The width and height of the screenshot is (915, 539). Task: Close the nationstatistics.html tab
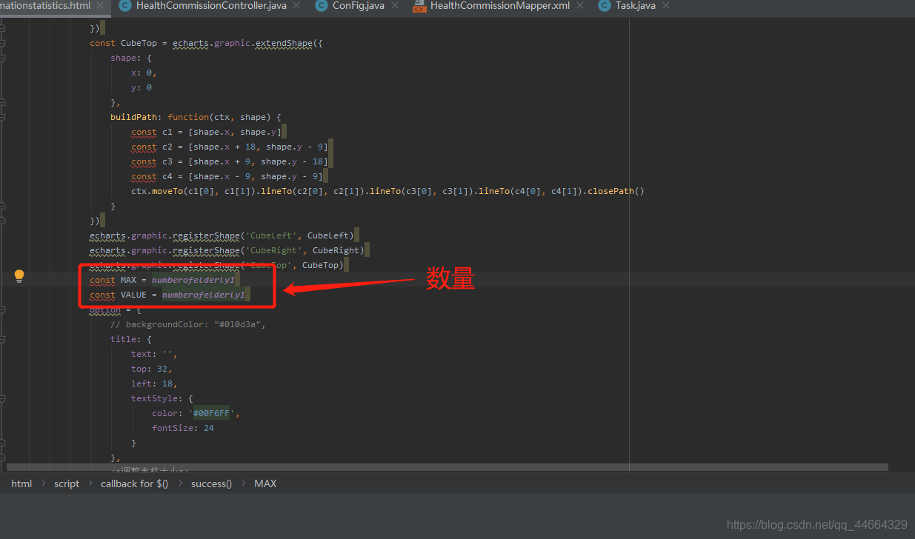[x=100, y=6]
